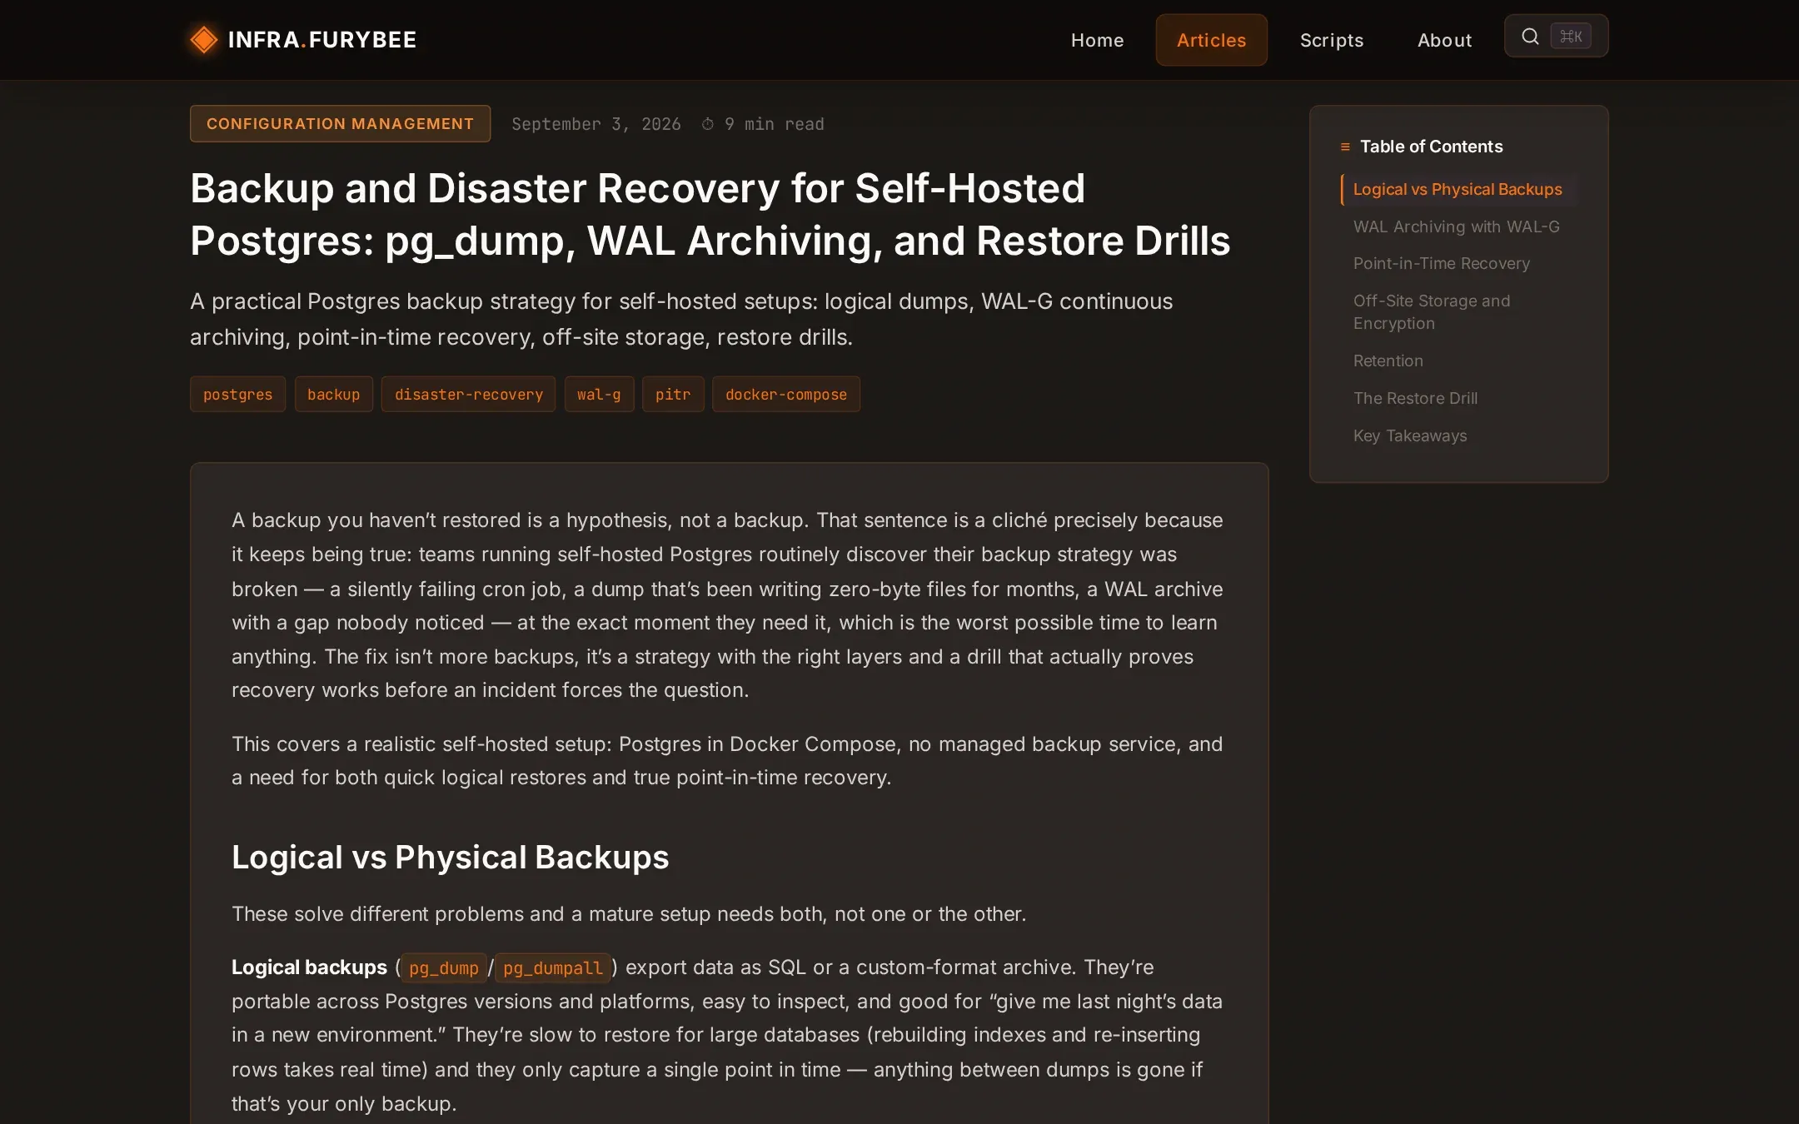Click the clock icon beside read time
Viewport: 1799px width, 1124px height.
point(708,124)
